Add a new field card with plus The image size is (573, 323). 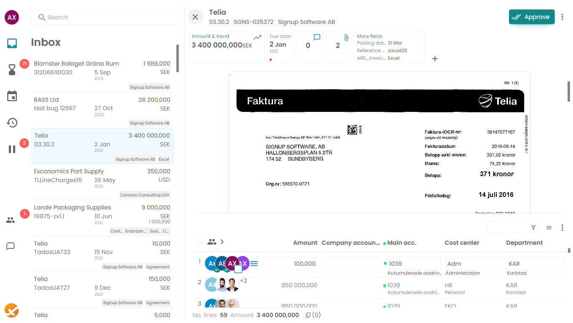[x=435, y=58]
